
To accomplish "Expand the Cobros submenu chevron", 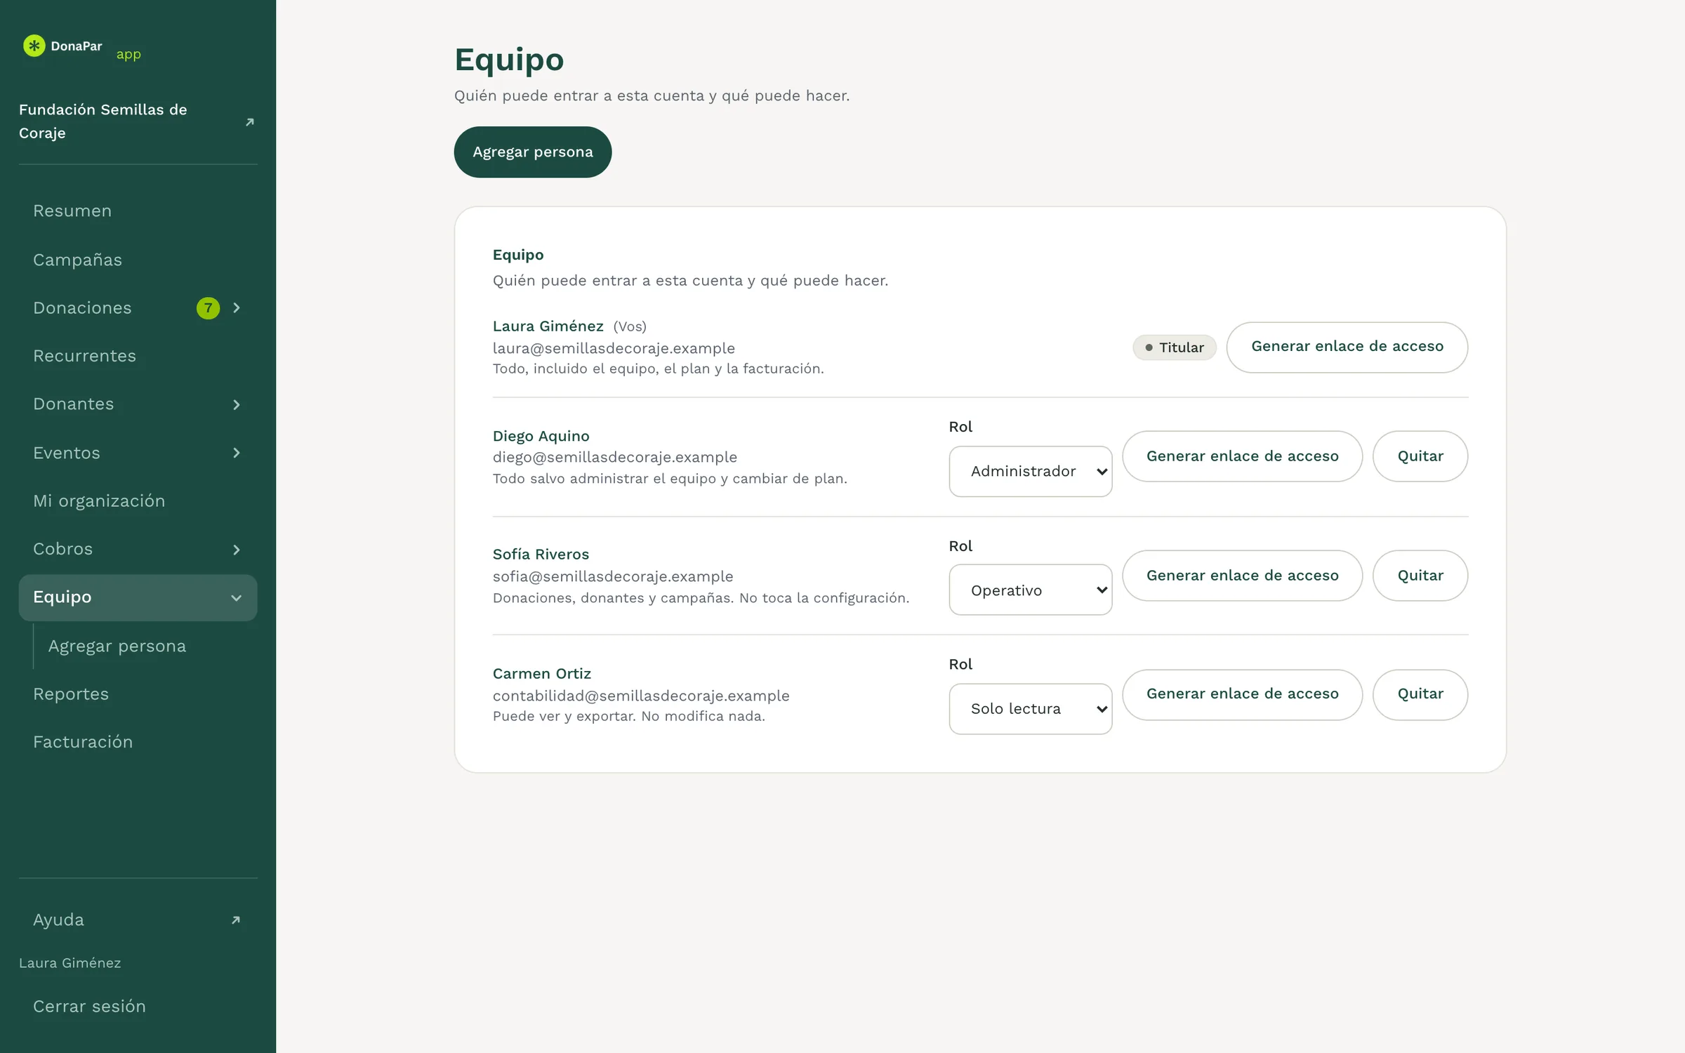I will (237, 549).
